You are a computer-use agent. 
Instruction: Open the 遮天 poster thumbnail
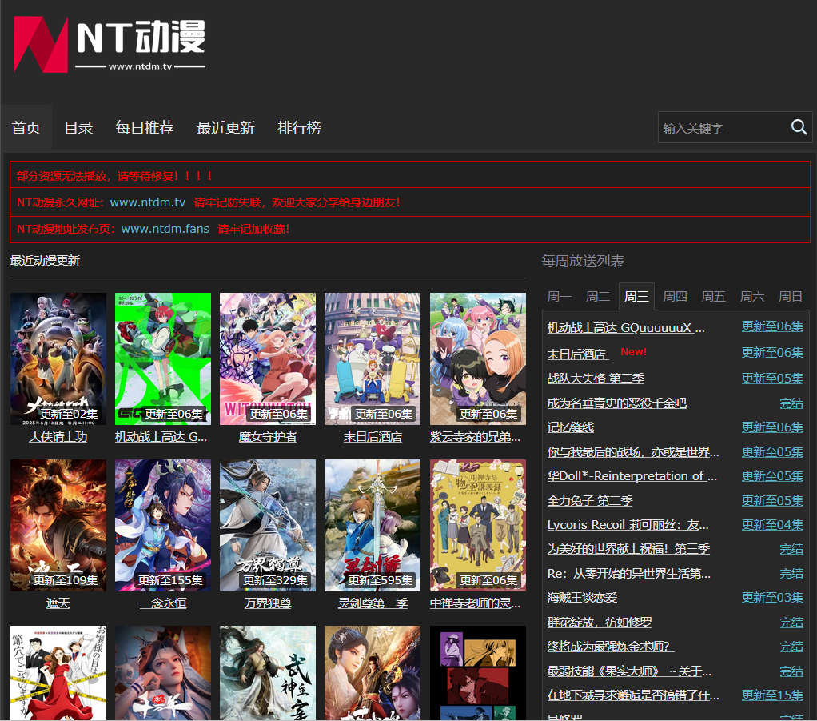click(58, 525)
